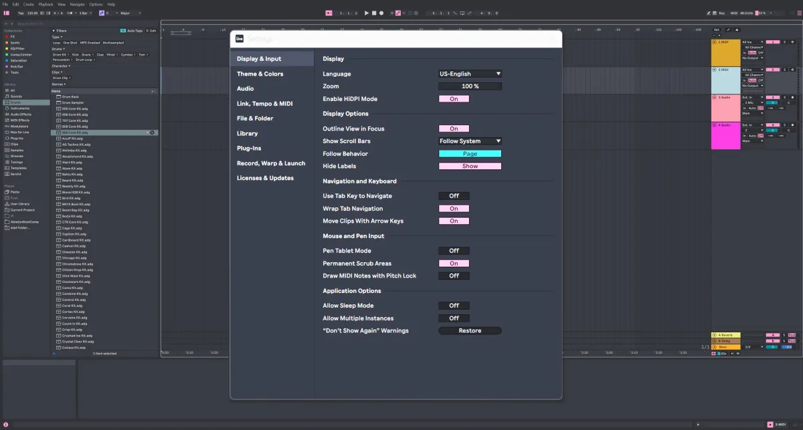The image size is (803, 430).
Task: Click the magenta 4 Audio track header
Action: pos(725,136)
